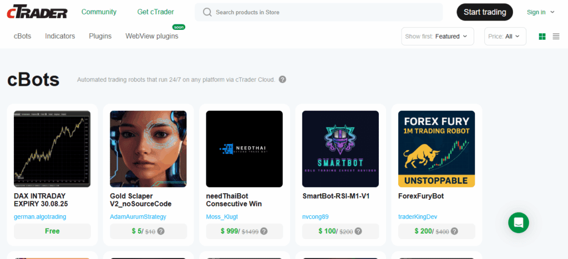Open the SMARTBOT logo thumbnail
This screenshot has width=568, height=259.
click(x=341, y=149)
